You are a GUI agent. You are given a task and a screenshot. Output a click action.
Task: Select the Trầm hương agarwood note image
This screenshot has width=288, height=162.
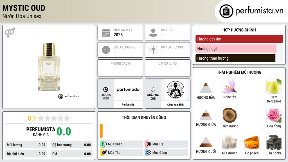pyautogui.click(x=229, y=115)
